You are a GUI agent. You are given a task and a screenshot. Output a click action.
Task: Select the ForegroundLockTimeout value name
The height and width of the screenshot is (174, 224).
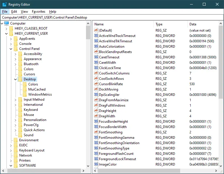pyautogui.click(x=117, y=159)
